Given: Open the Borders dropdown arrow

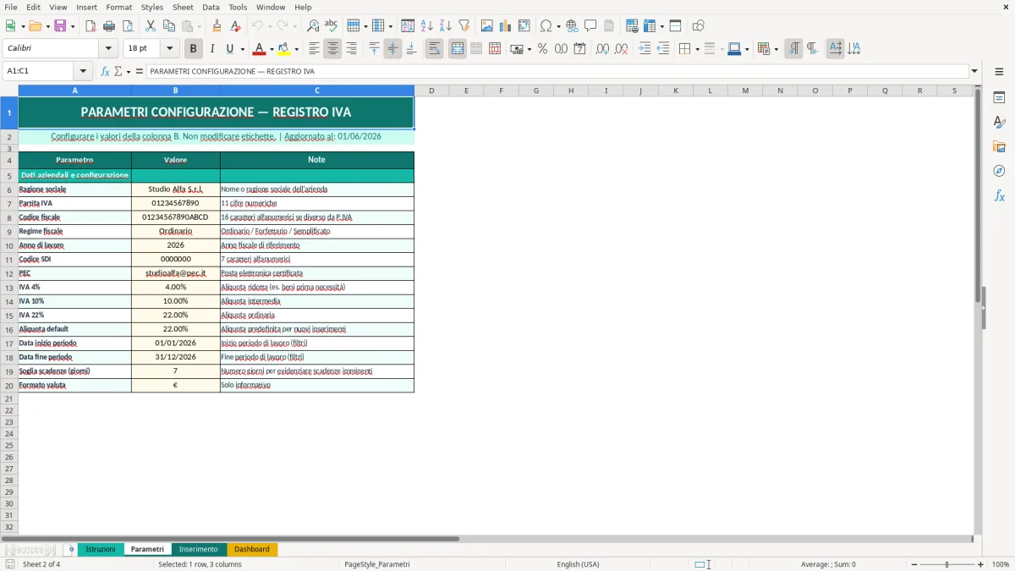Looking at the screenshot, I should (x=698, y=49).
